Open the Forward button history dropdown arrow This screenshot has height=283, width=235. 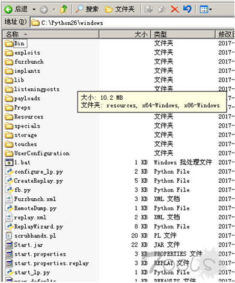pos(54,10)
